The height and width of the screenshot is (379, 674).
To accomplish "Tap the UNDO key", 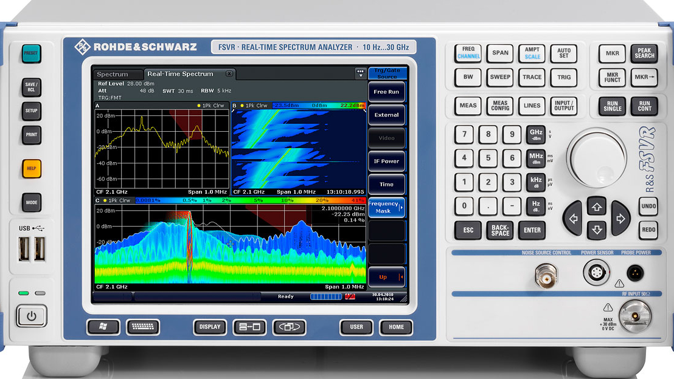I will point(648,207).
